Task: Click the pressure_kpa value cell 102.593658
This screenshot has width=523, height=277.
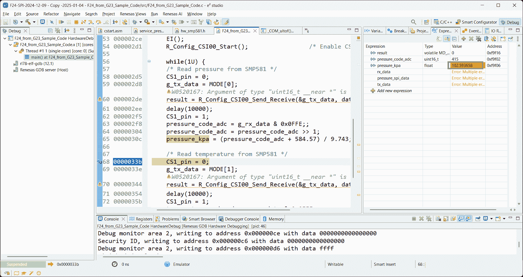Action: 466,65
